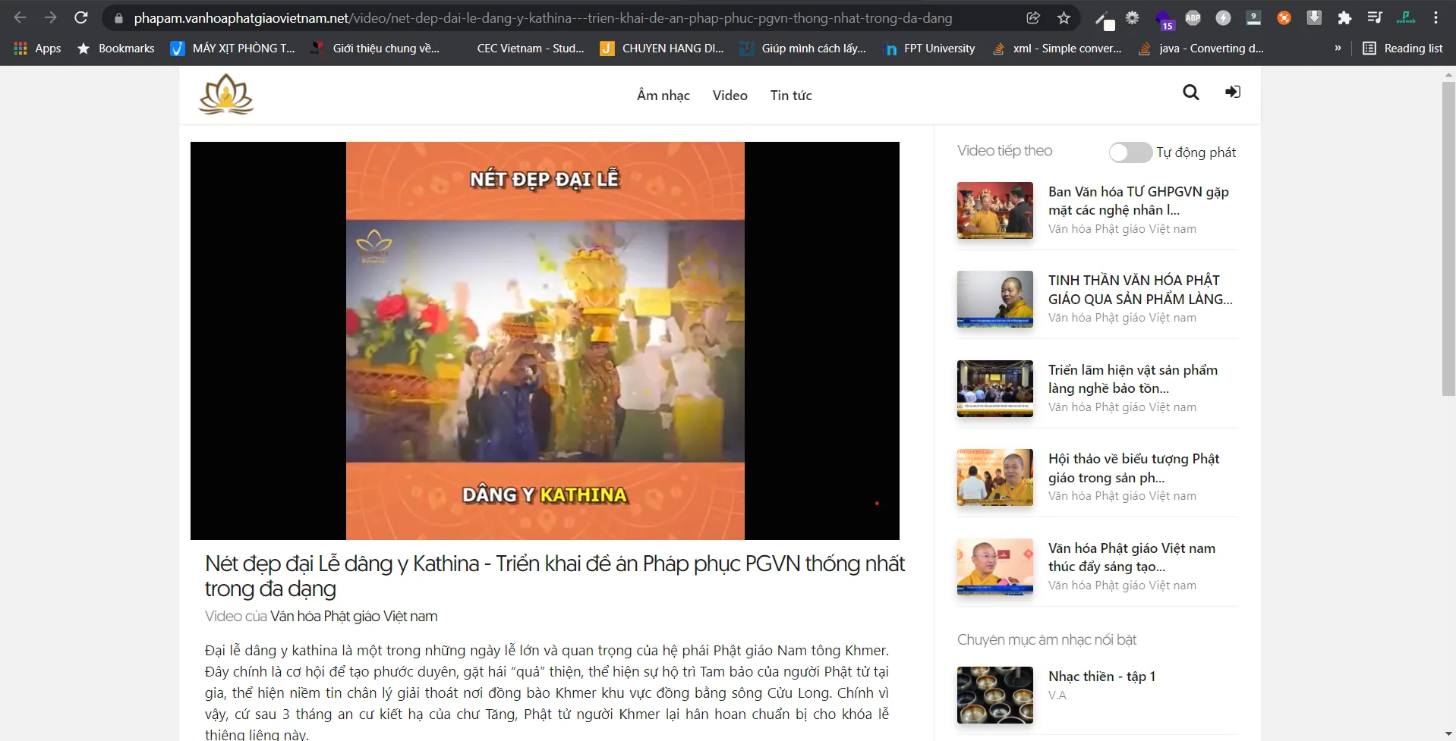Open the Nhạc thiền - tập 1 thumbnail
The height and width of the screenshot is (741, 1456).
pos(995,695)
